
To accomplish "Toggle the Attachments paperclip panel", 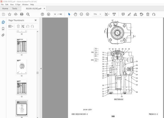I will (x=3, y=35).
